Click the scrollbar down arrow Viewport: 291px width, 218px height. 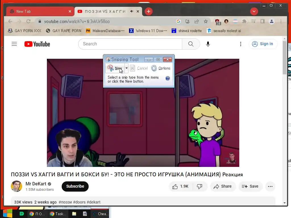[x=284, y=203]
